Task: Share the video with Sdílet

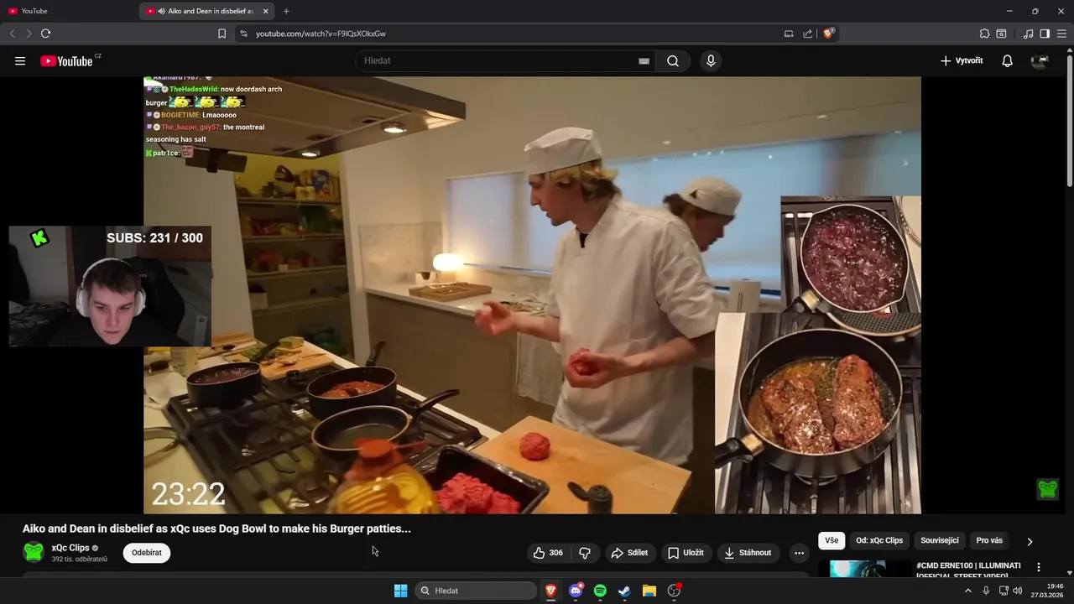Action: [x=629, y=553]
